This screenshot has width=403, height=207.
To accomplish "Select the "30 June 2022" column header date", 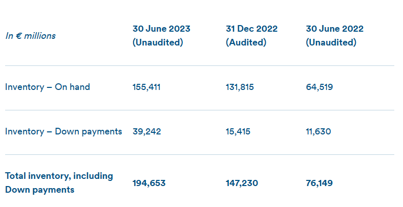I will point(334,29).
